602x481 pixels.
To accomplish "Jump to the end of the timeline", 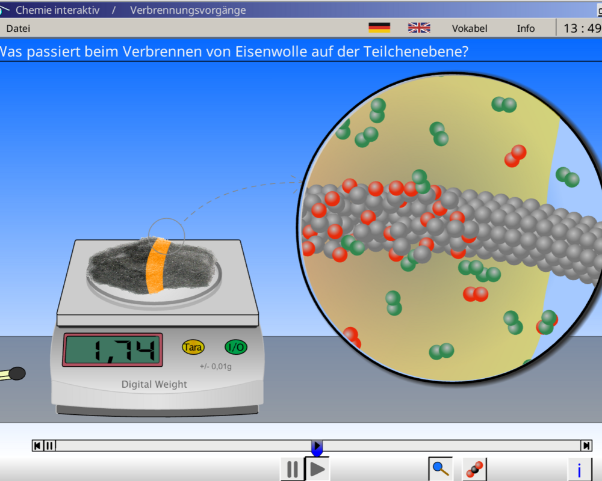I will tap(586, 446).
